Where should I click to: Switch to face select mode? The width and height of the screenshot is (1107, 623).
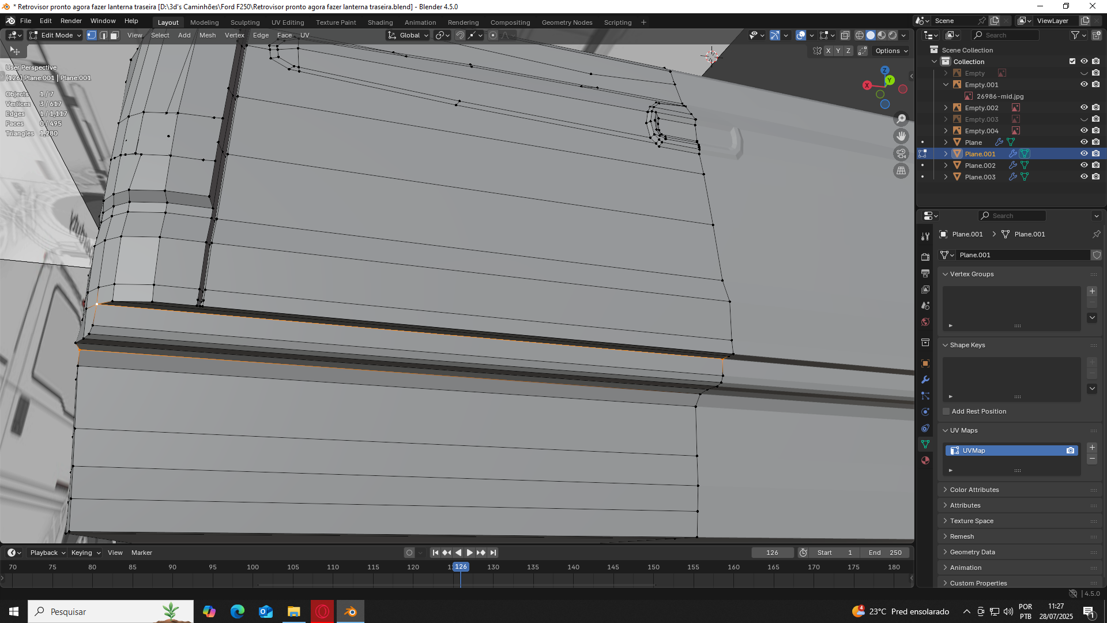[x=114, y=36]
